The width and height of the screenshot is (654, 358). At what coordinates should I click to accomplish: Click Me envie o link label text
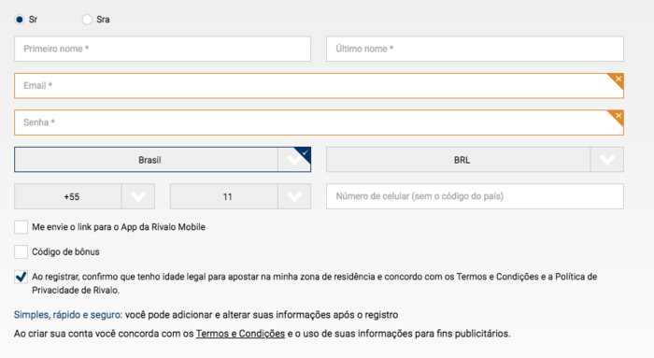click(119, 227)
